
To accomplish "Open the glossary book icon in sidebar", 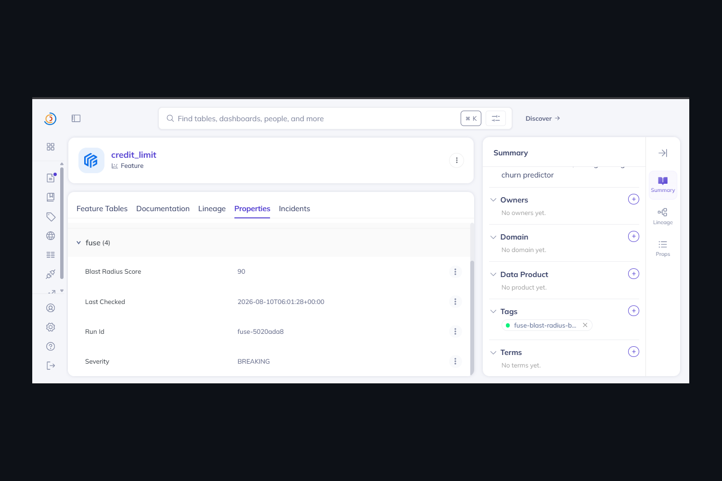I will coord(51,197).
